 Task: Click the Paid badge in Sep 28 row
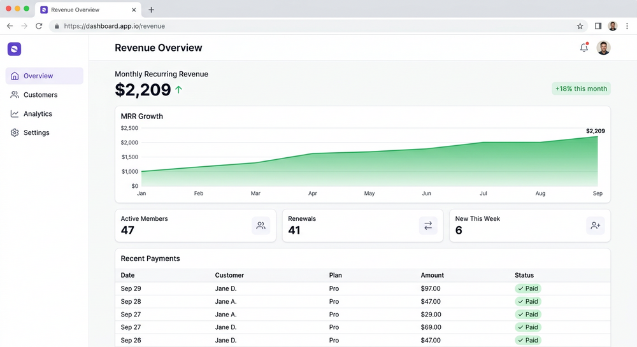click(x=527, y=302)
